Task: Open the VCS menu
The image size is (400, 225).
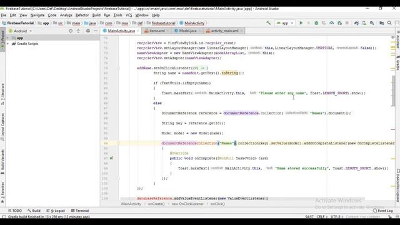Action: 129,15
